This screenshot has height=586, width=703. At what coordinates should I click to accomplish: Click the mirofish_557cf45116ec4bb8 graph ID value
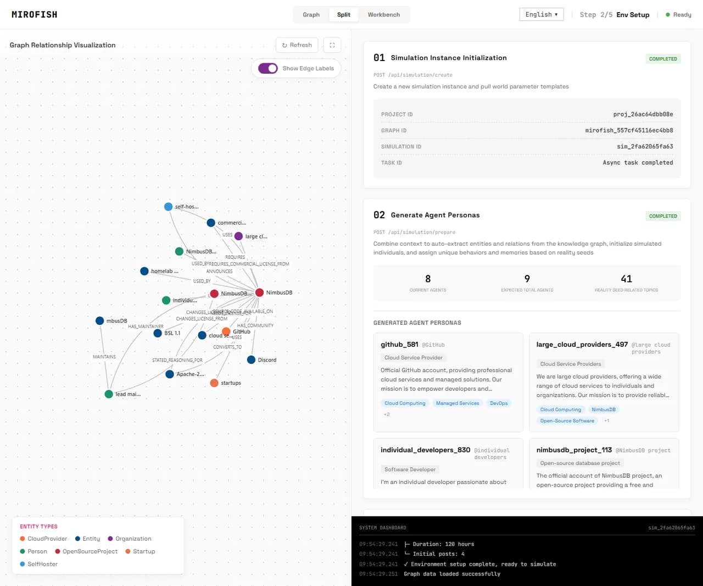coord(629,130)
